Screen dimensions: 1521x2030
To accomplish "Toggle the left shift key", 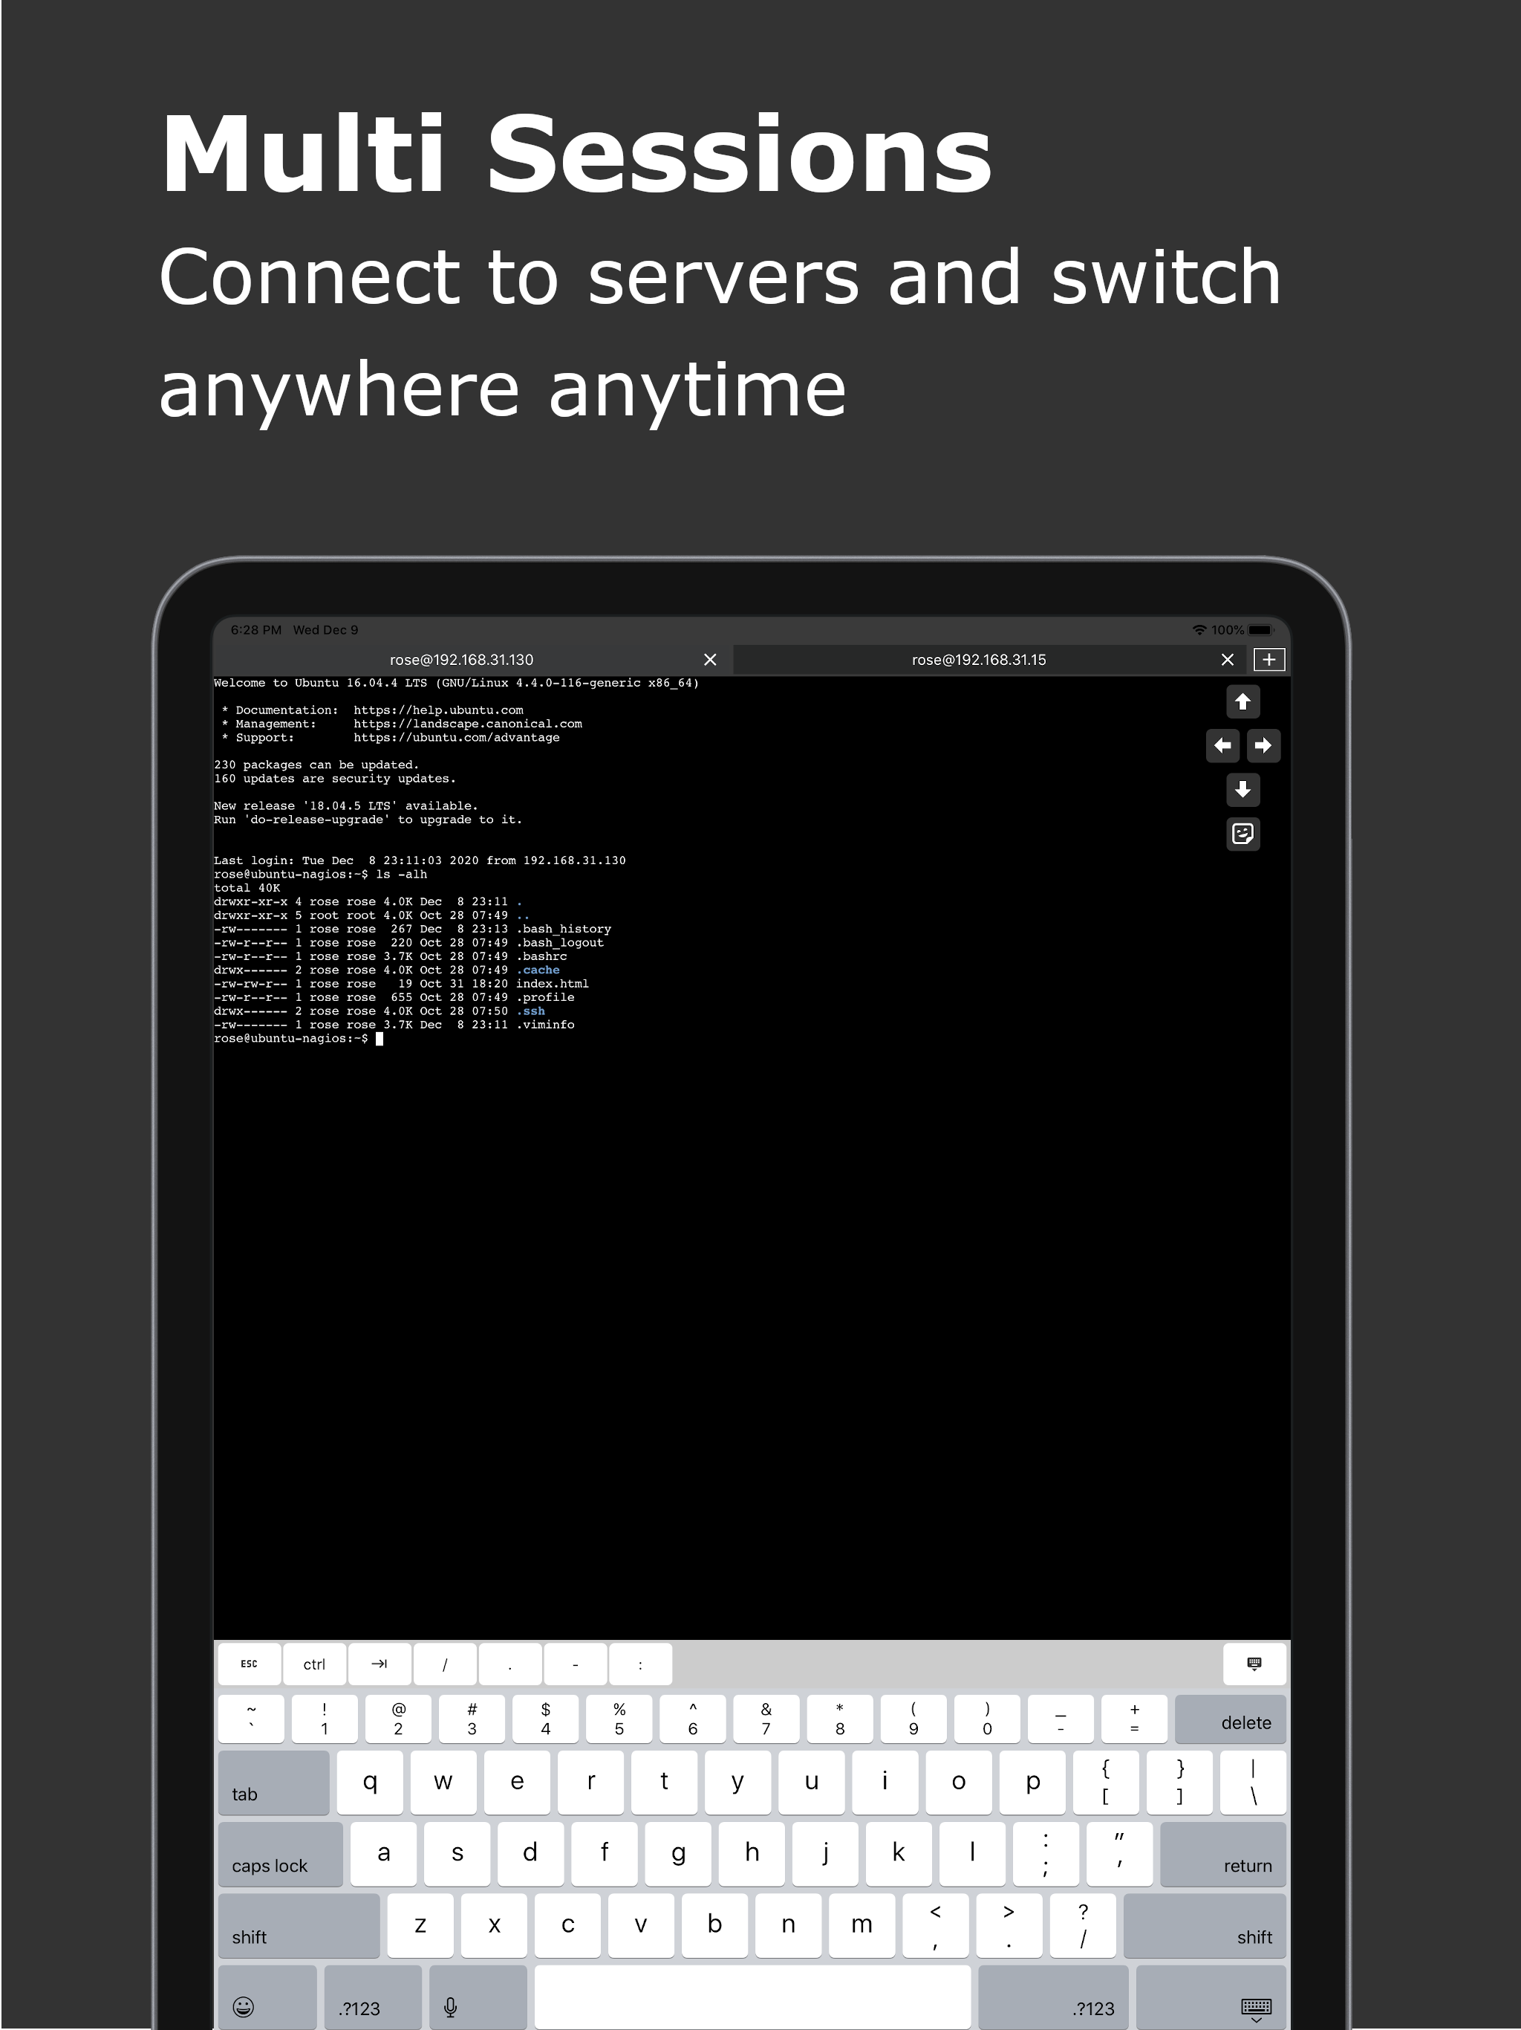I will [298, 1925].
